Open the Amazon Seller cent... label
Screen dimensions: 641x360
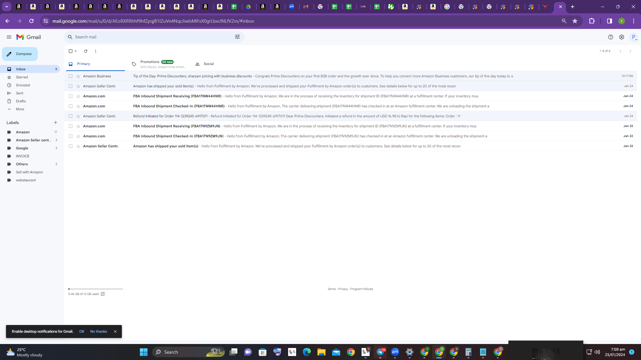(x=33, y=140)
